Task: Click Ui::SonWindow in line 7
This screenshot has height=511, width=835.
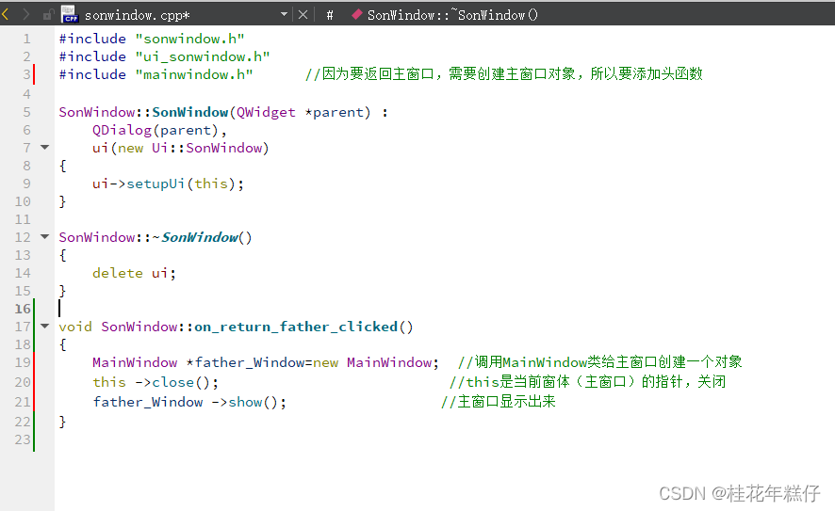Action: (x=208, y=148)
